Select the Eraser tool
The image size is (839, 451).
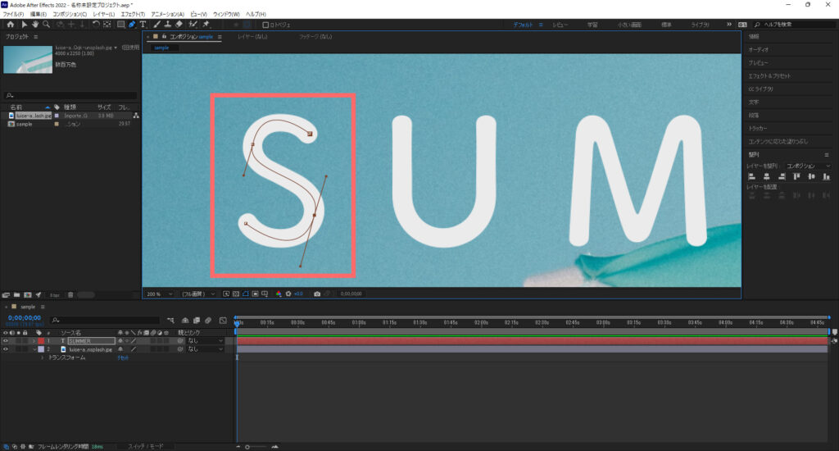[179, 25]
